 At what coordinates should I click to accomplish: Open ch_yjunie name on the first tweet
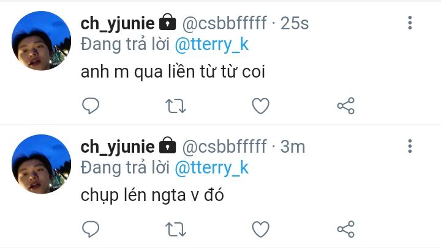(x=117, y=24)
